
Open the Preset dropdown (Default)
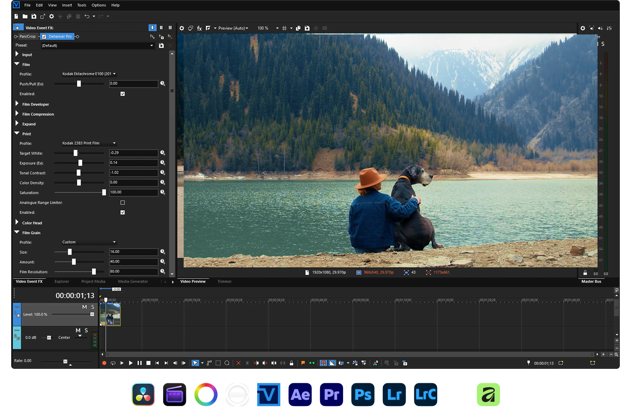click(97, 45)
